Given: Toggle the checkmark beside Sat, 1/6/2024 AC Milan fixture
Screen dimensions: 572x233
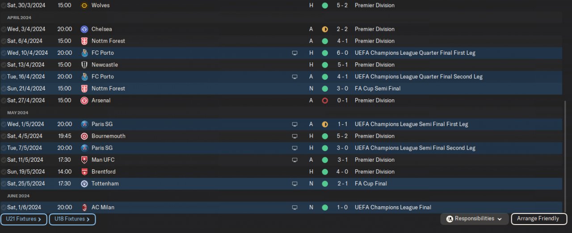Looking at the screenshot, I should tap(4, 208).
